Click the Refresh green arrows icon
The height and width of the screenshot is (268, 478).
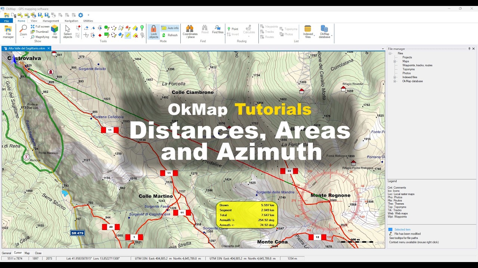[164, 35]
